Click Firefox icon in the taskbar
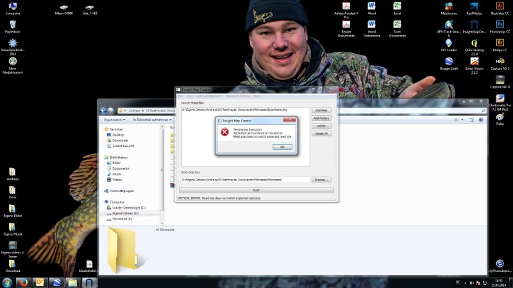Viewport: 513px width, 288px height. [23, 282]
